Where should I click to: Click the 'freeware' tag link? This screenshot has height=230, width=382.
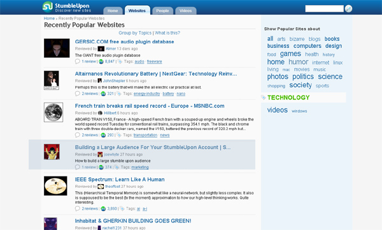(x=155, y=62)
